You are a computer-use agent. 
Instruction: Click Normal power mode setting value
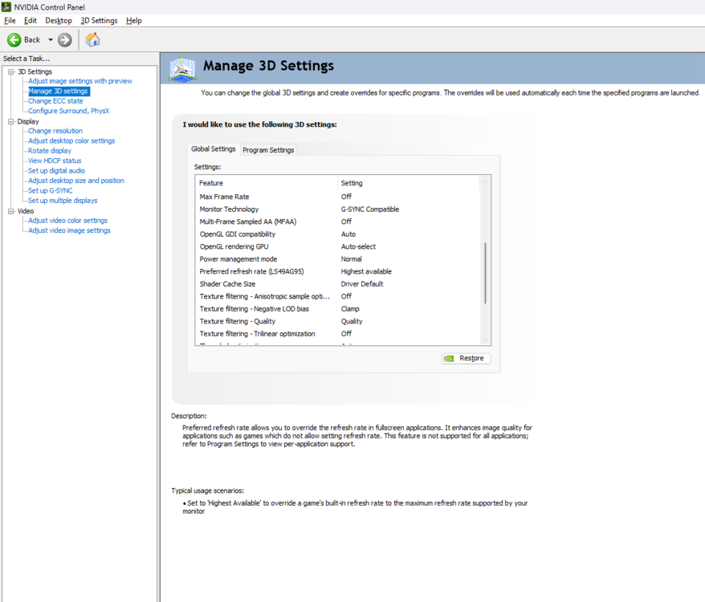click(x=351, y=259)
